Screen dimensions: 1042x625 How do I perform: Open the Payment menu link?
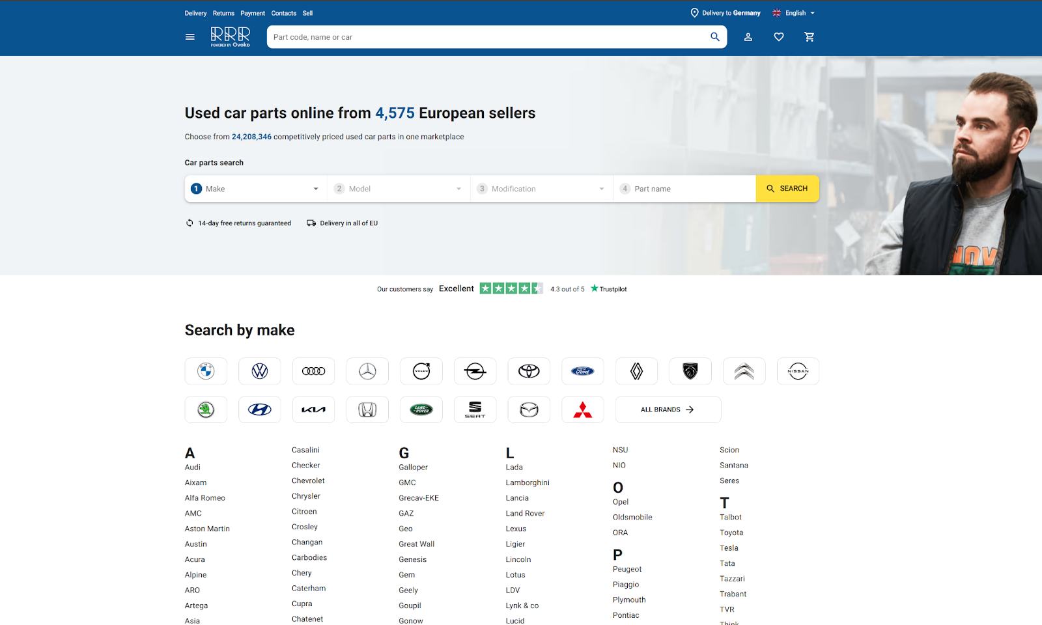(x=253, y=13)
